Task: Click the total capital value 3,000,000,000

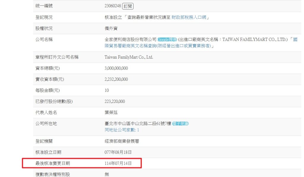Action: (x=116, y=68)
